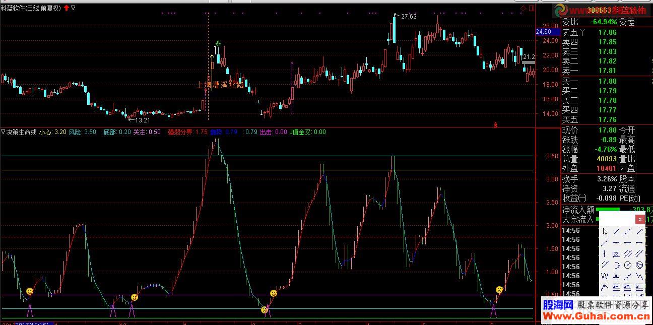Expand the 决策生命线 indicator menu triangle
This screenshot has width=653, height=325.
(3, 132)
